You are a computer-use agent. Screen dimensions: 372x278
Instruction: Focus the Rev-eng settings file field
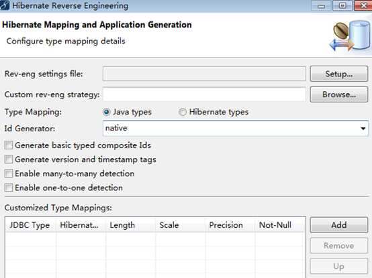[204, 74]
